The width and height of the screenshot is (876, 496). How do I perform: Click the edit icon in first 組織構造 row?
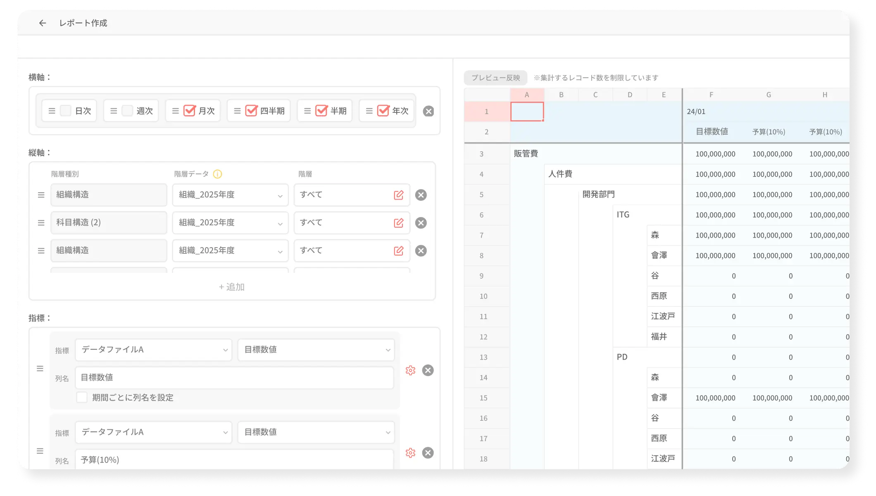(x=398, y=195)
